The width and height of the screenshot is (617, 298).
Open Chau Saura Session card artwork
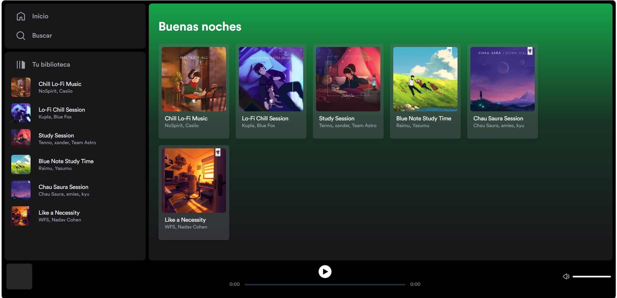click(503, 79)
